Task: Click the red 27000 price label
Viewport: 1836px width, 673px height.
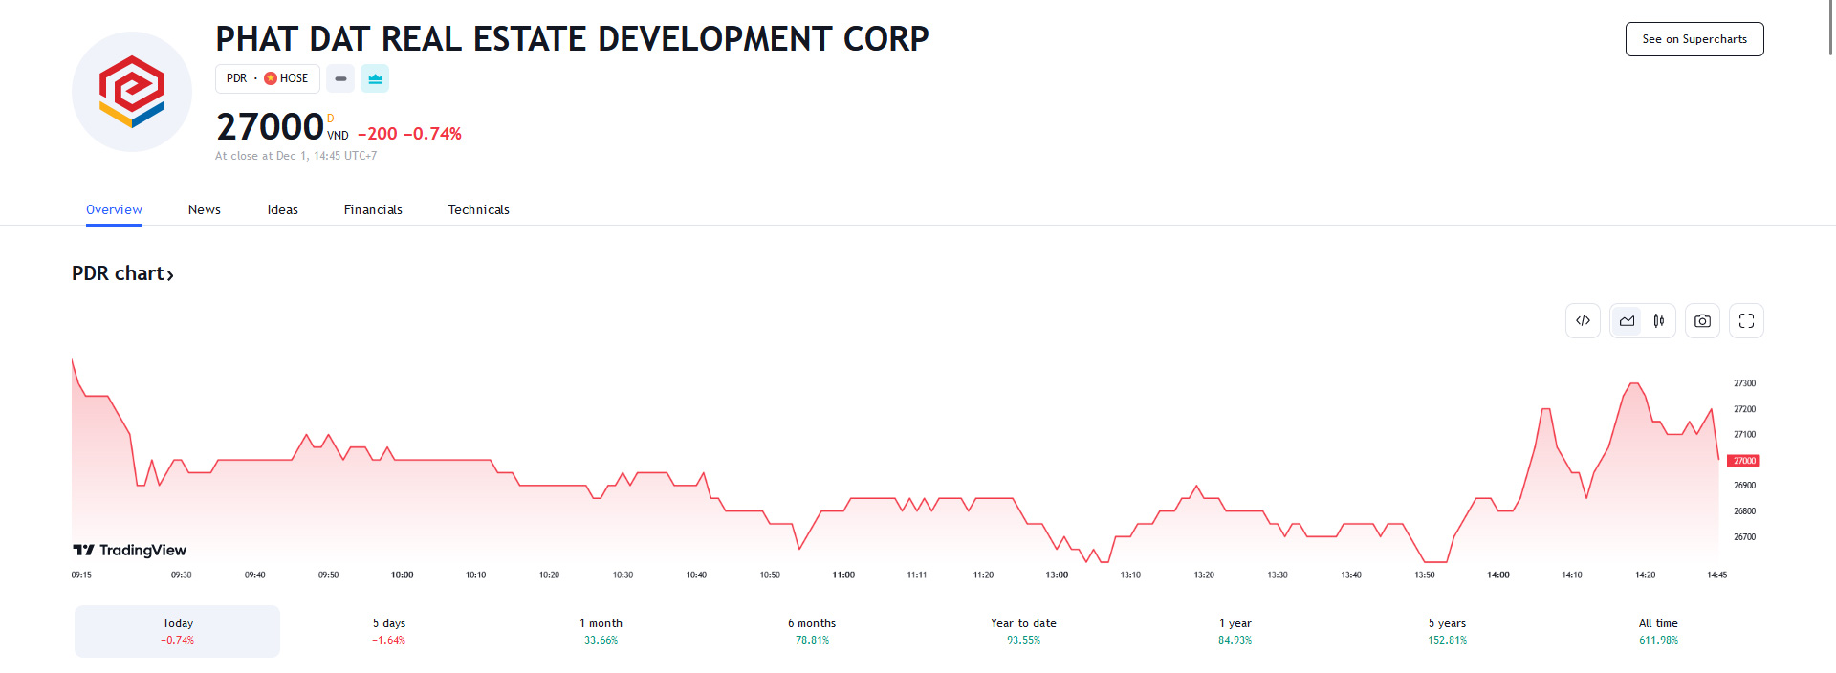Action: 1743,461
